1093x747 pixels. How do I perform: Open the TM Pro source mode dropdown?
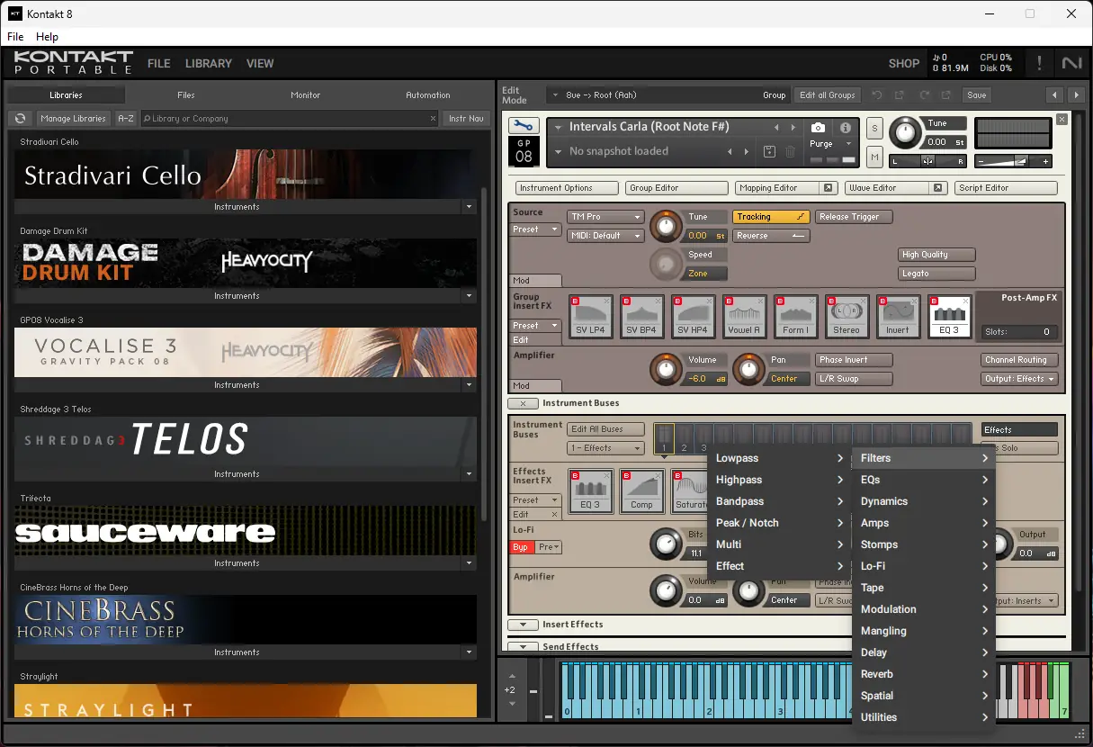click(x=605, y=217)
